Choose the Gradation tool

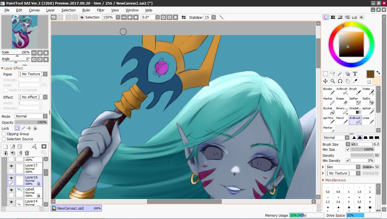click(x=355, y=111)
